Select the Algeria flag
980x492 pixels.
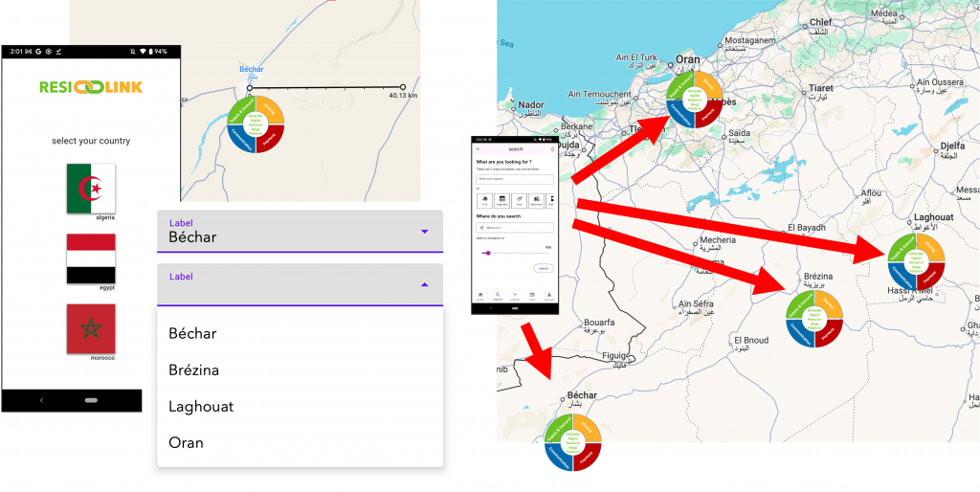tap(91, 188)
